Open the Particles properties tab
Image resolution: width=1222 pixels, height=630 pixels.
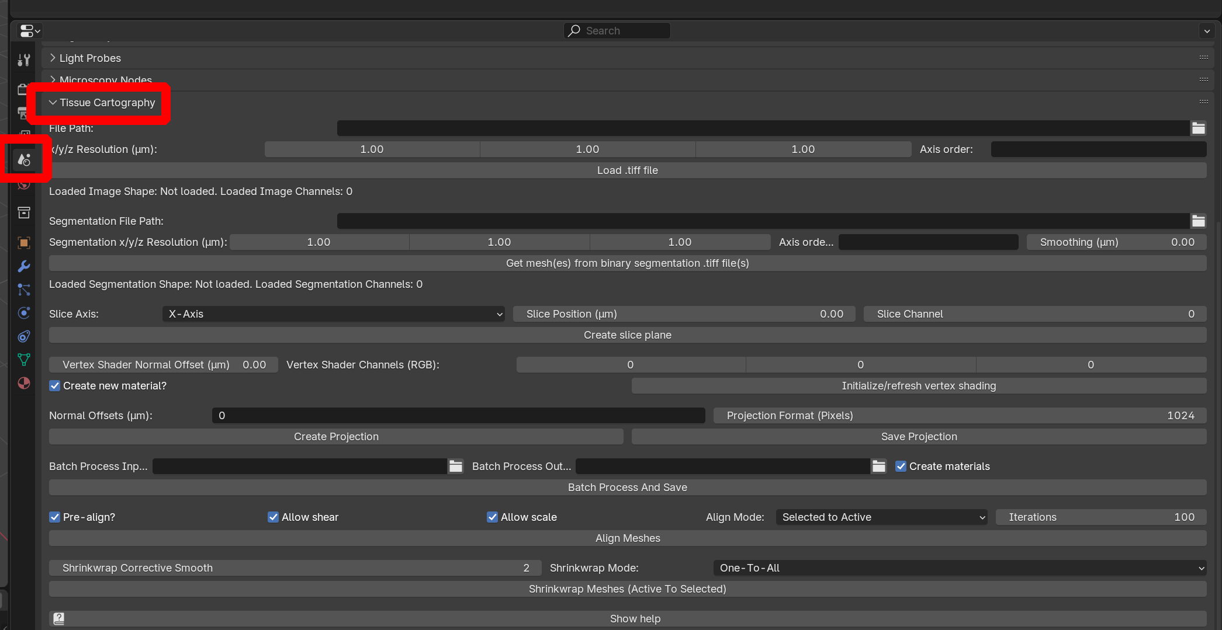coord(24,290)
